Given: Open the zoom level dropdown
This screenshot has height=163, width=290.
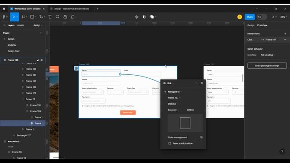Looking at the screenshot, I should (x=284, y=17).
